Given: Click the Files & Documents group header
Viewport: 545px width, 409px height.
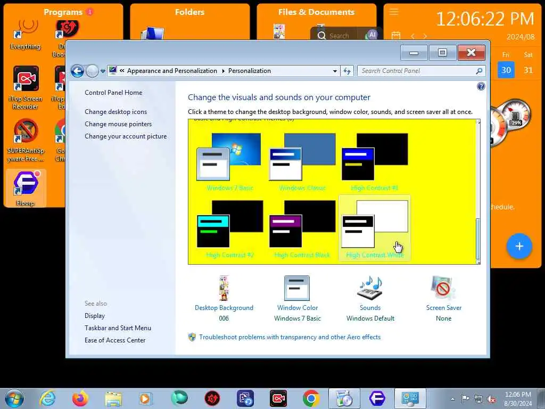Looking at the screenshot, I should [316, 12].
